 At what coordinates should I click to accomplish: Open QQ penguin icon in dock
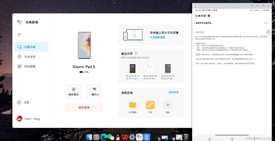click(118, 137)
